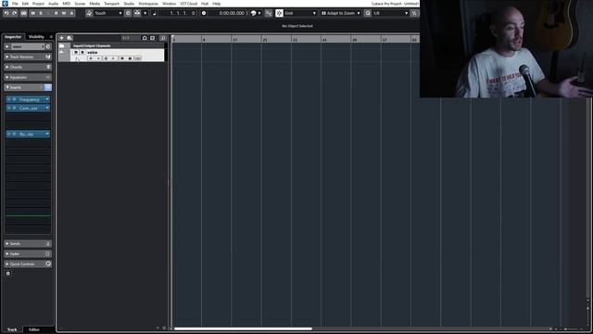This screenshot has width=593, height=334.
Task: Click the track list home-shaped icon
Action: 145,38
